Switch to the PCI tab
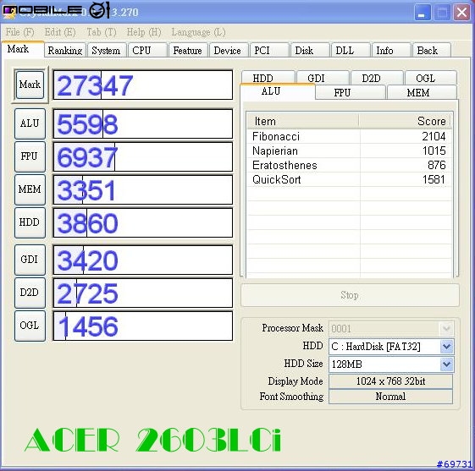Screen dimensions: 475x471 point(269,50)
